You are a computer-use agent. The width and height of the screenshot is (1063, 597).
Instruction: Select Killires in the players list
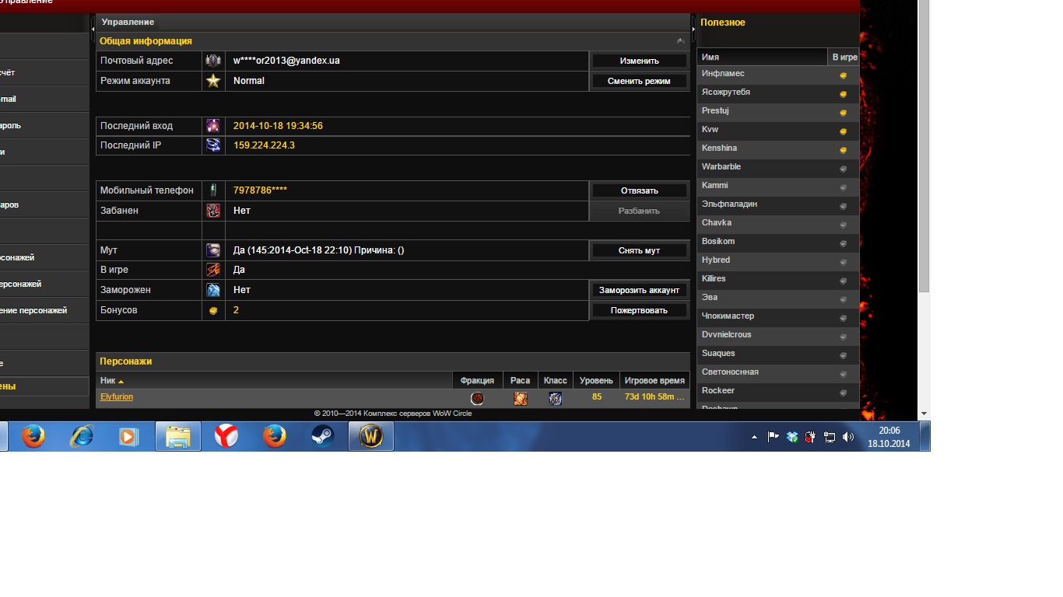(778, 280)
